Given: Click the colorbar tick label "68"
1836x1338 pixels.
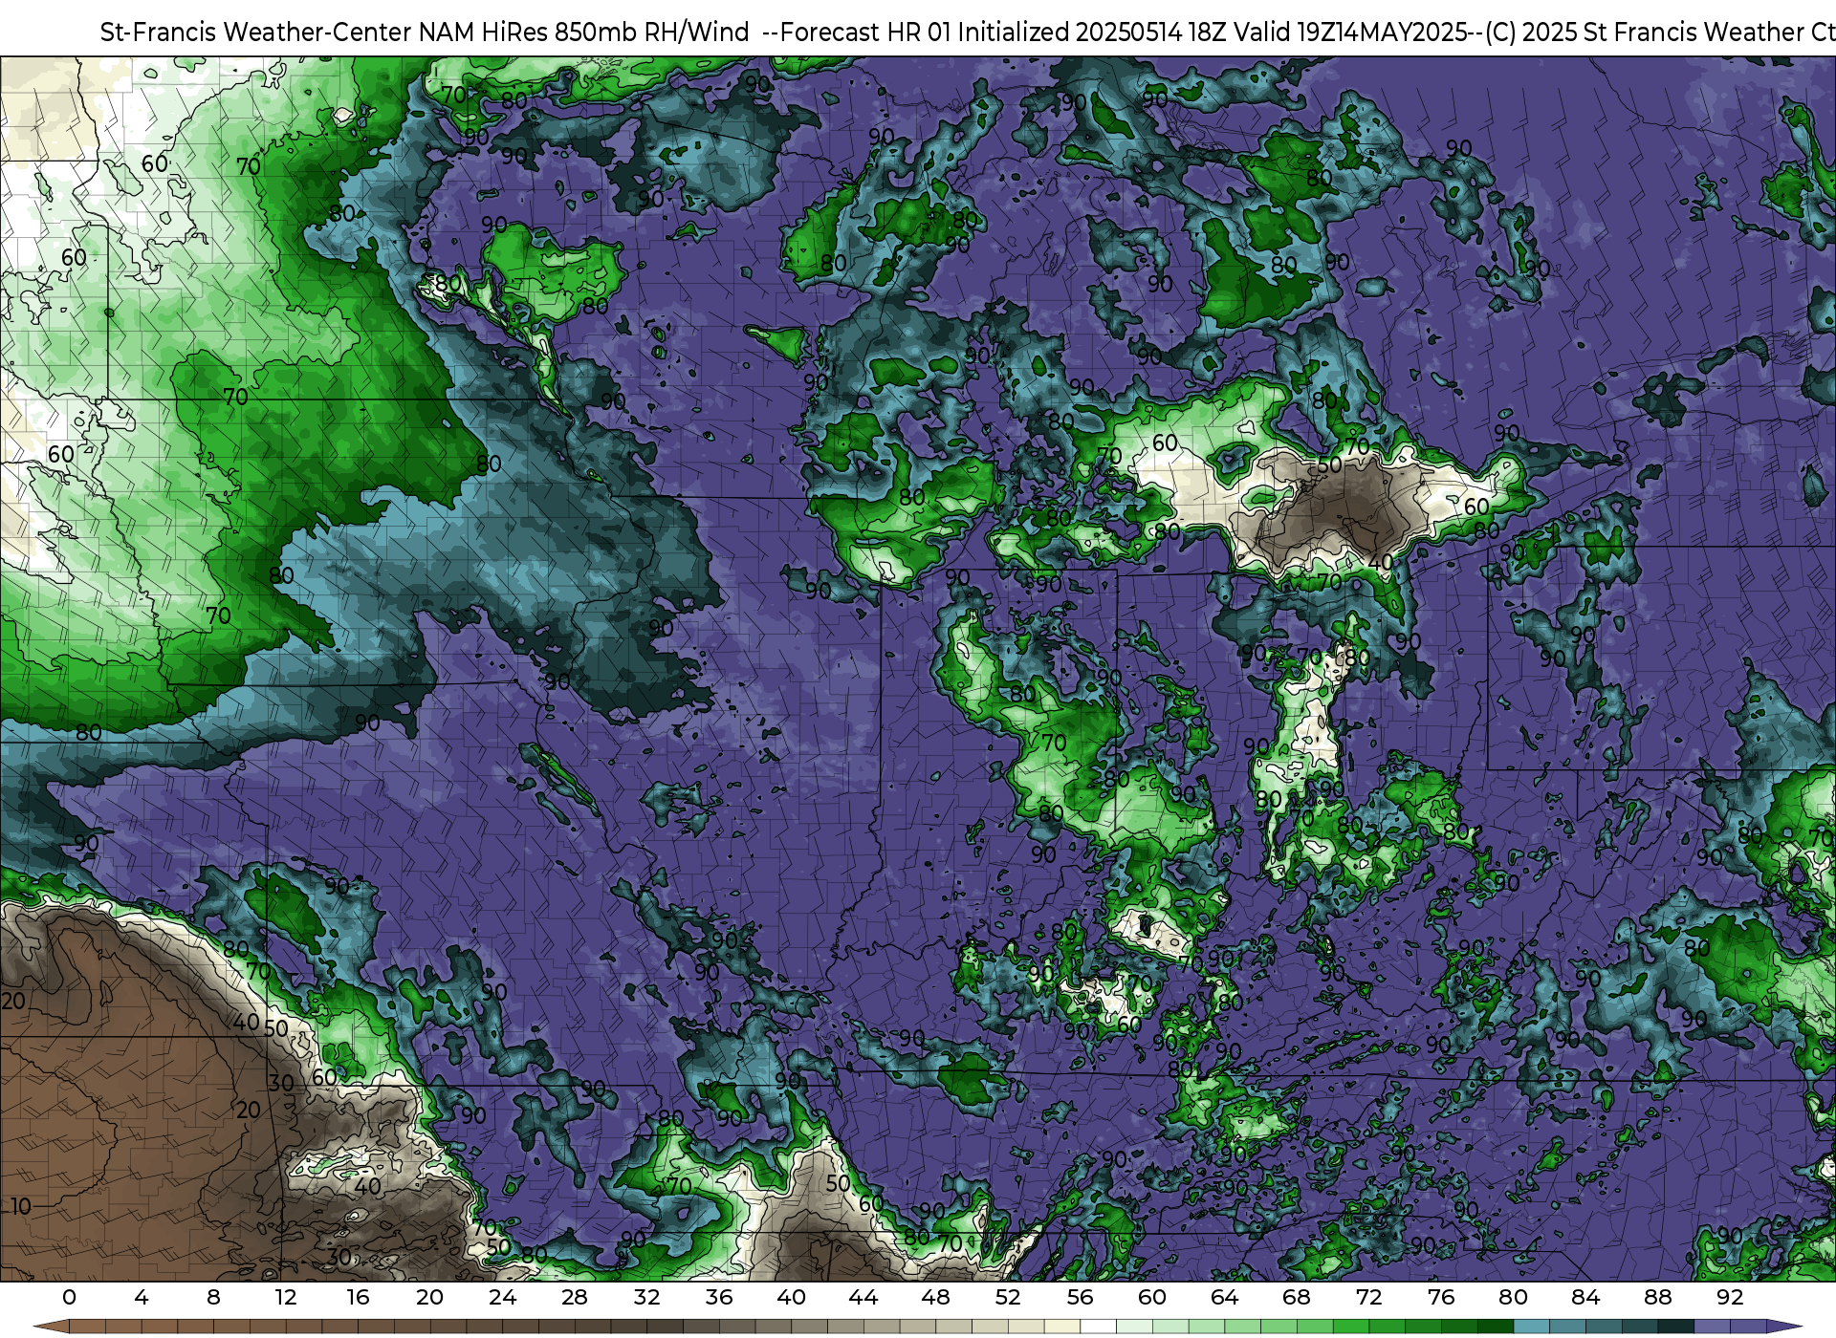Looking at the screenshot, I should coord(1297,1297).
